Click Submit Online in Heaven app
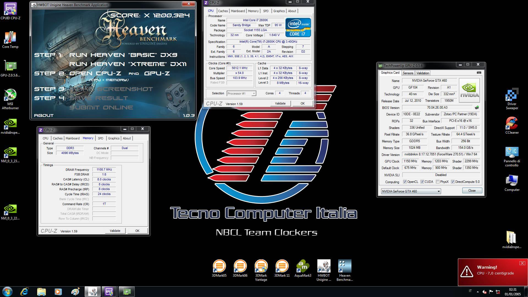This screenshot has width=528, height=297. (101, 108)
